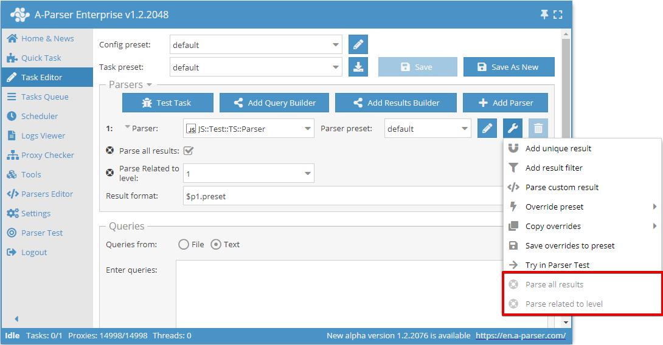The image size is (663, 345).
Task: Click the pencil icon next to Config preset
Action: pyautogui.click(x=358, y=45)
